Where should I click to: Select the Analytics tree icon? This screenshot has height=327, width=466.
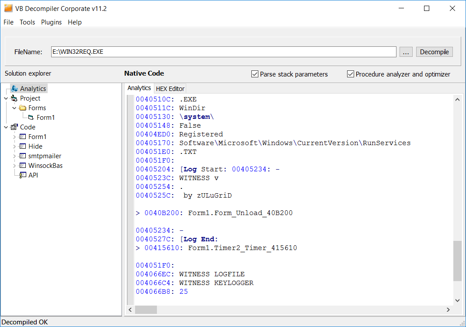pos(14,89)
